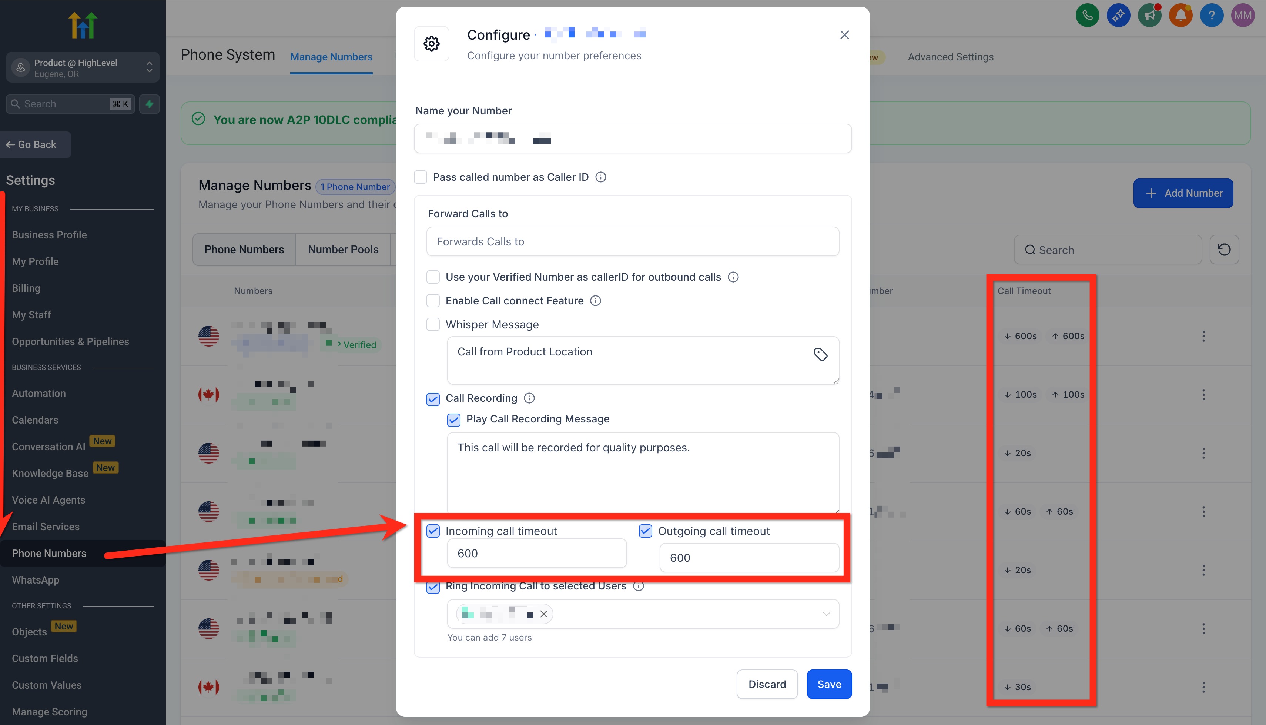Click the megaphone announcements icon
Image resolution: width=1266 pixels, height=725 pixels.
(x=1149, y=16)
